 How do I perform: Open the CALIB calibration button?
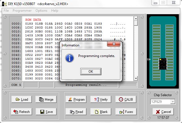point(126,100)
